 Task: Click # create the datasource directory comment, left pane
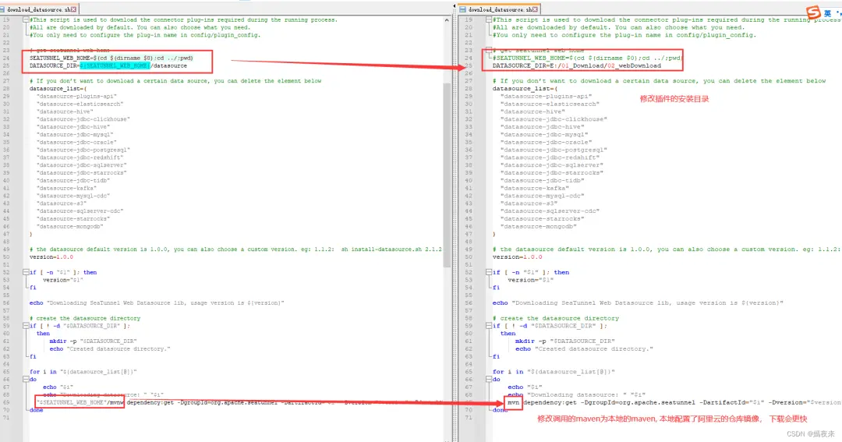coord(85,319)
